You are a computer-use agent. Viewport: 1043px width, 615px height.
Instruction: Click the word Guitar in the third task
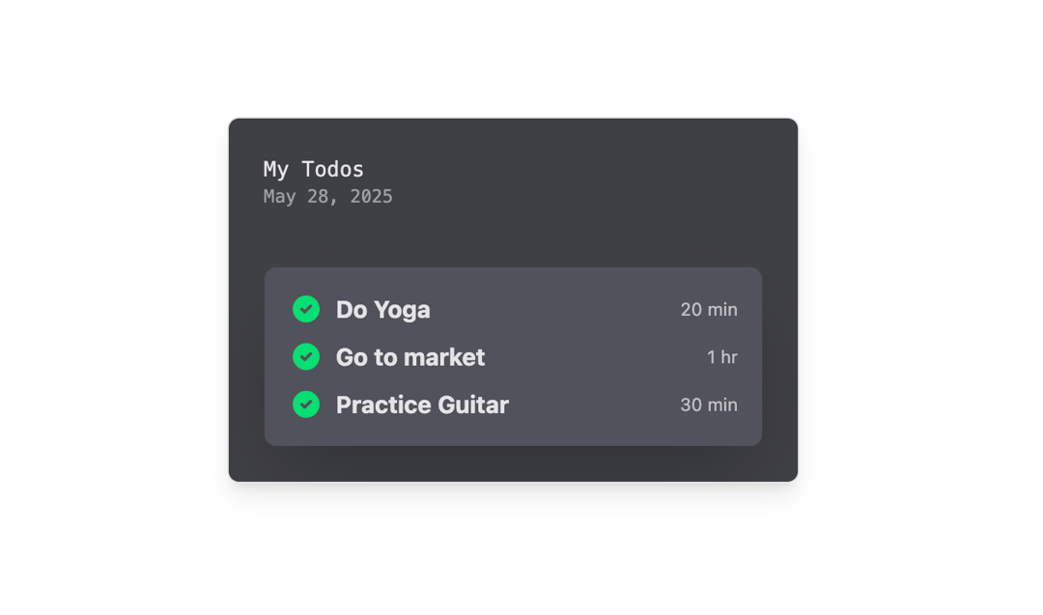(x=473, y=405)
